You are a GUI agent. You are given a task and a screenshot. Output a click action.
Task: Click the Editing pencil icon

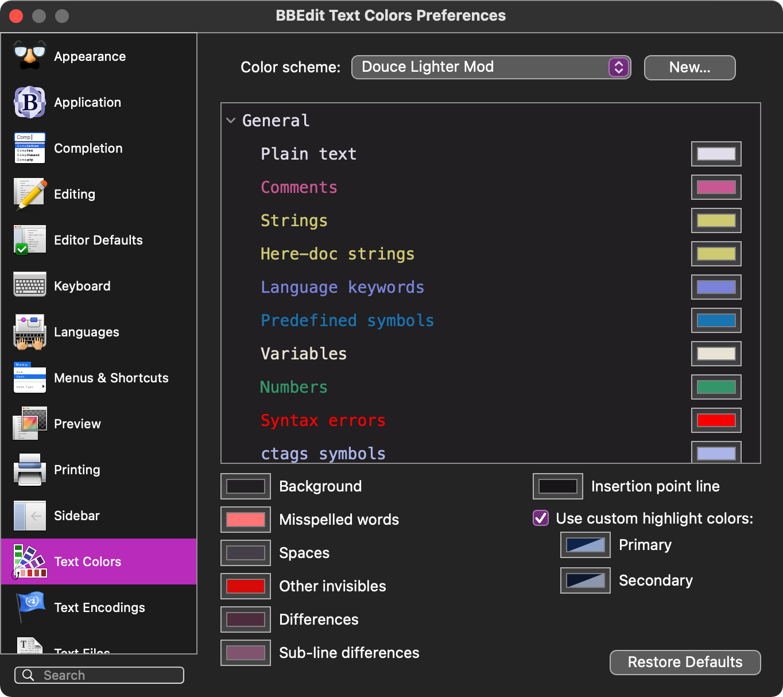tap(30, 194)
